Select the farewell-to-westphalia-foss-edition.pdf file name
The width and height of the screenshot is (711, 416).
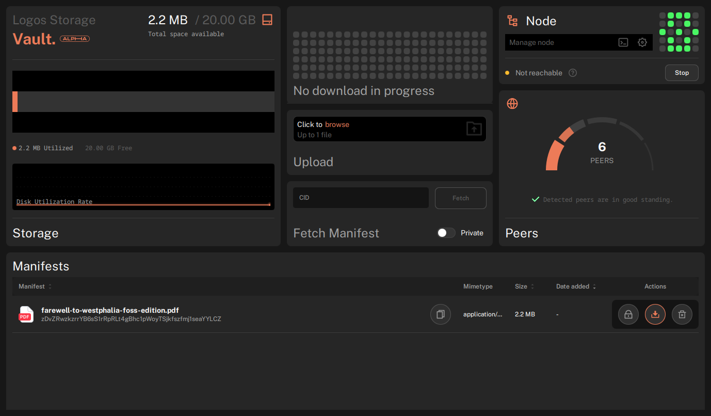pyautogui.click(x=110, y=310)
